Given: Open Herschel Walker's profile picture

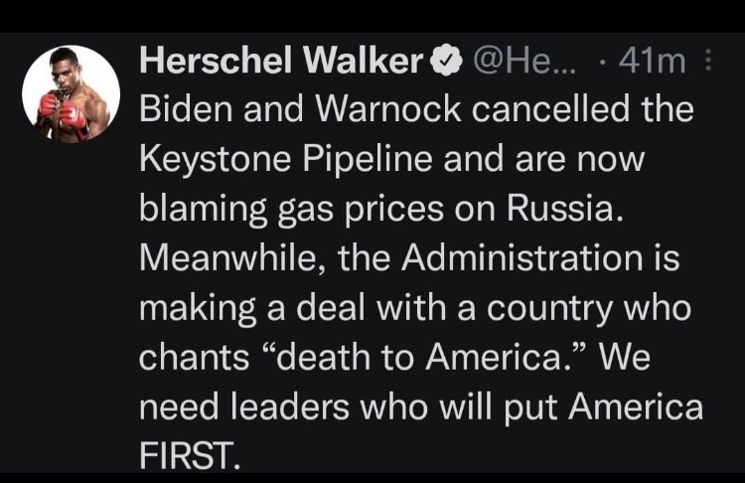Looking at the screenshot, I should point(71,94).
